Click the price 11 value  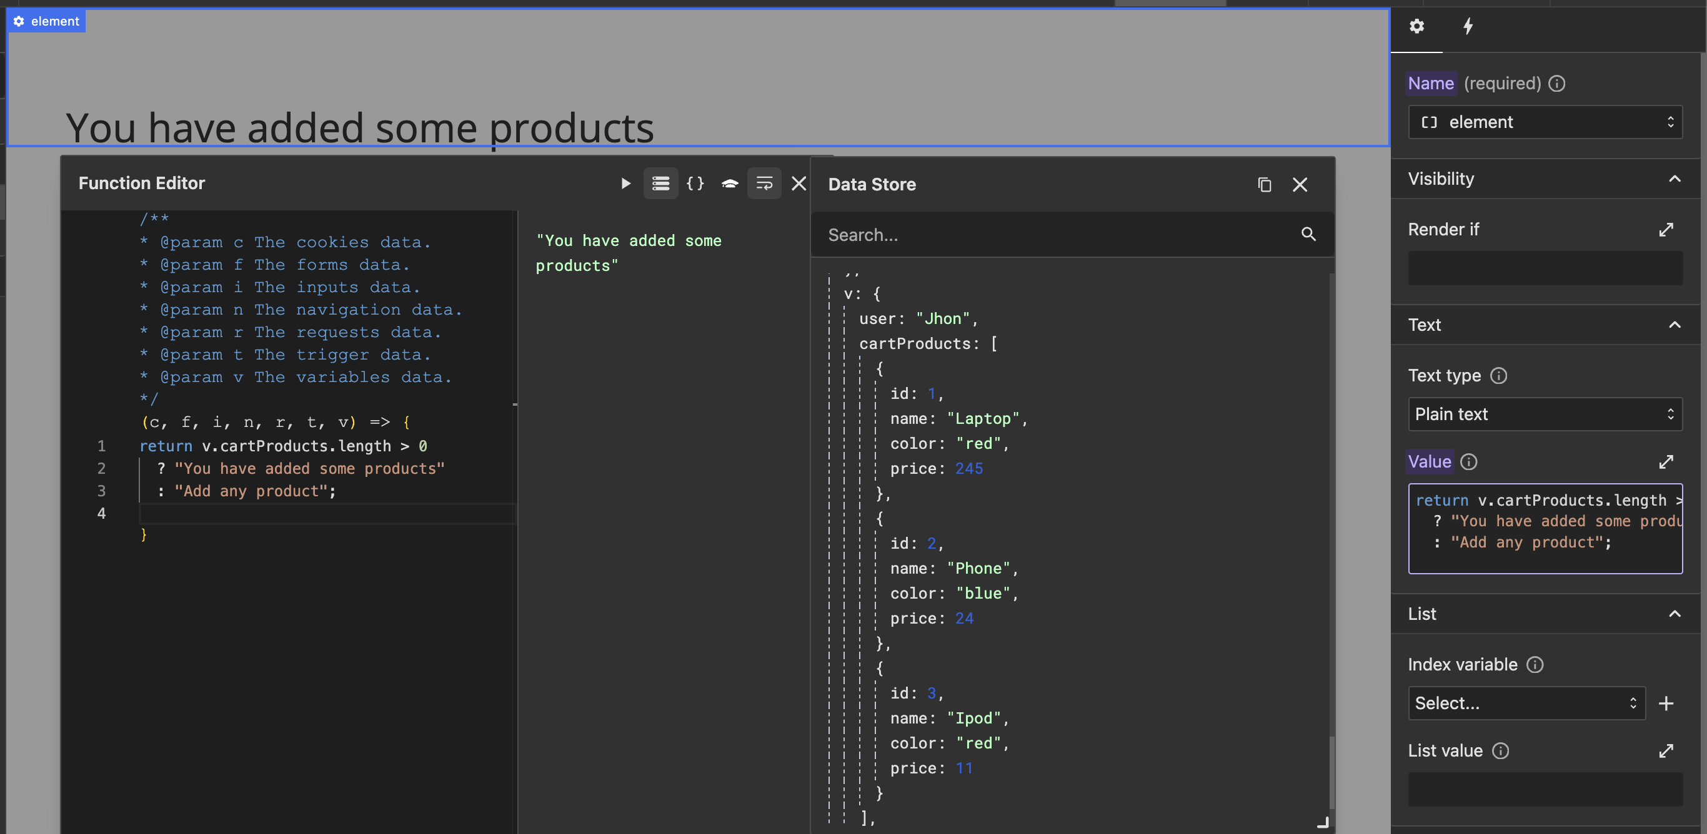pyautogui.click(x=964, y=768)
